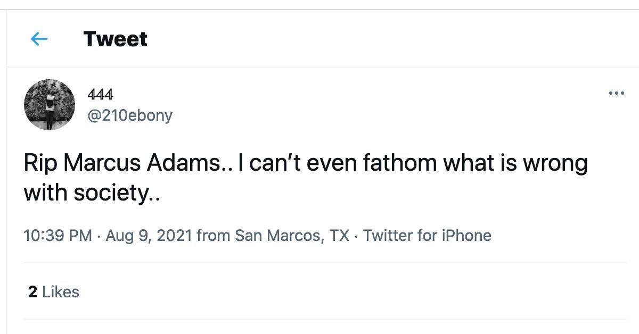The image size is (639, 334).
Task: Select the Tweet header tab
Action: 114,39
